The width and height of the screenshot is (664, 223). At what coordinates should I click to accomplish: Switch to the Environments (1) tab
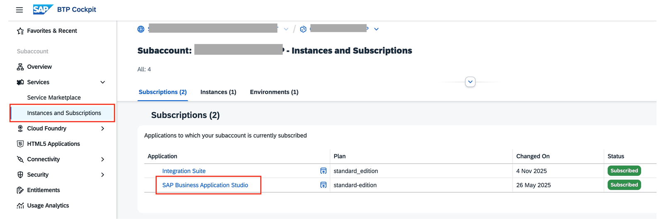click(274, 92)
